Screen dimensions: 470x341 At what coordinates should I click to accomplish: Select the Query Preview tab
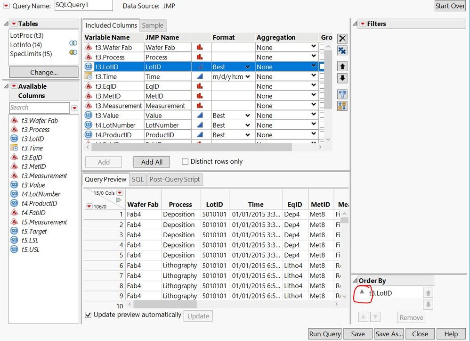105,179
